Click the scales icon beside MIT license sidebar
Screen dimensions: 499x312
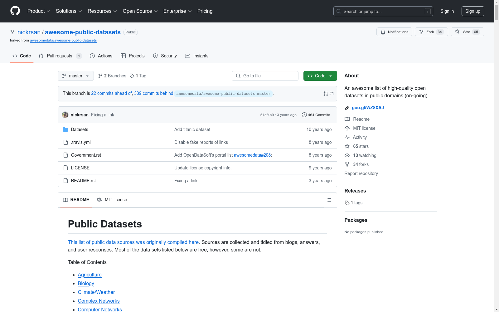347,128
